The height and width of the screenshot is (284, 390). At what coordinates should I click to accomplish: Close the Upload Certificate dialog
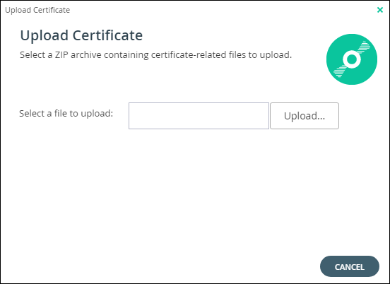pyautogui.click(x=380, y=10)
